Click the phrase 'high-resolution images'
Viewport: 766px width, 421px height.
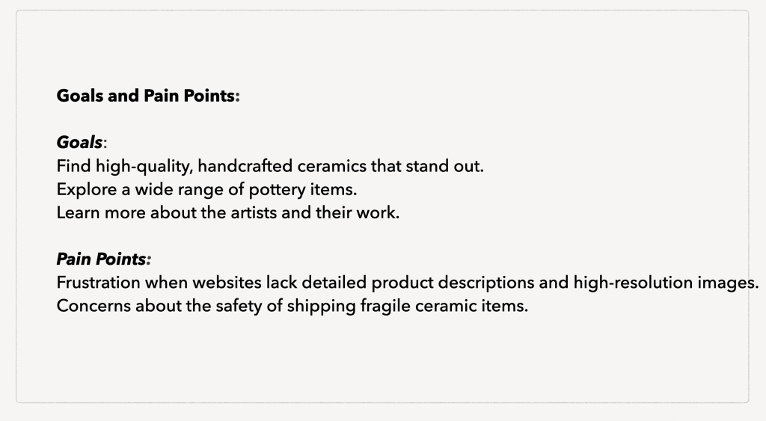[x=666, y=283]
